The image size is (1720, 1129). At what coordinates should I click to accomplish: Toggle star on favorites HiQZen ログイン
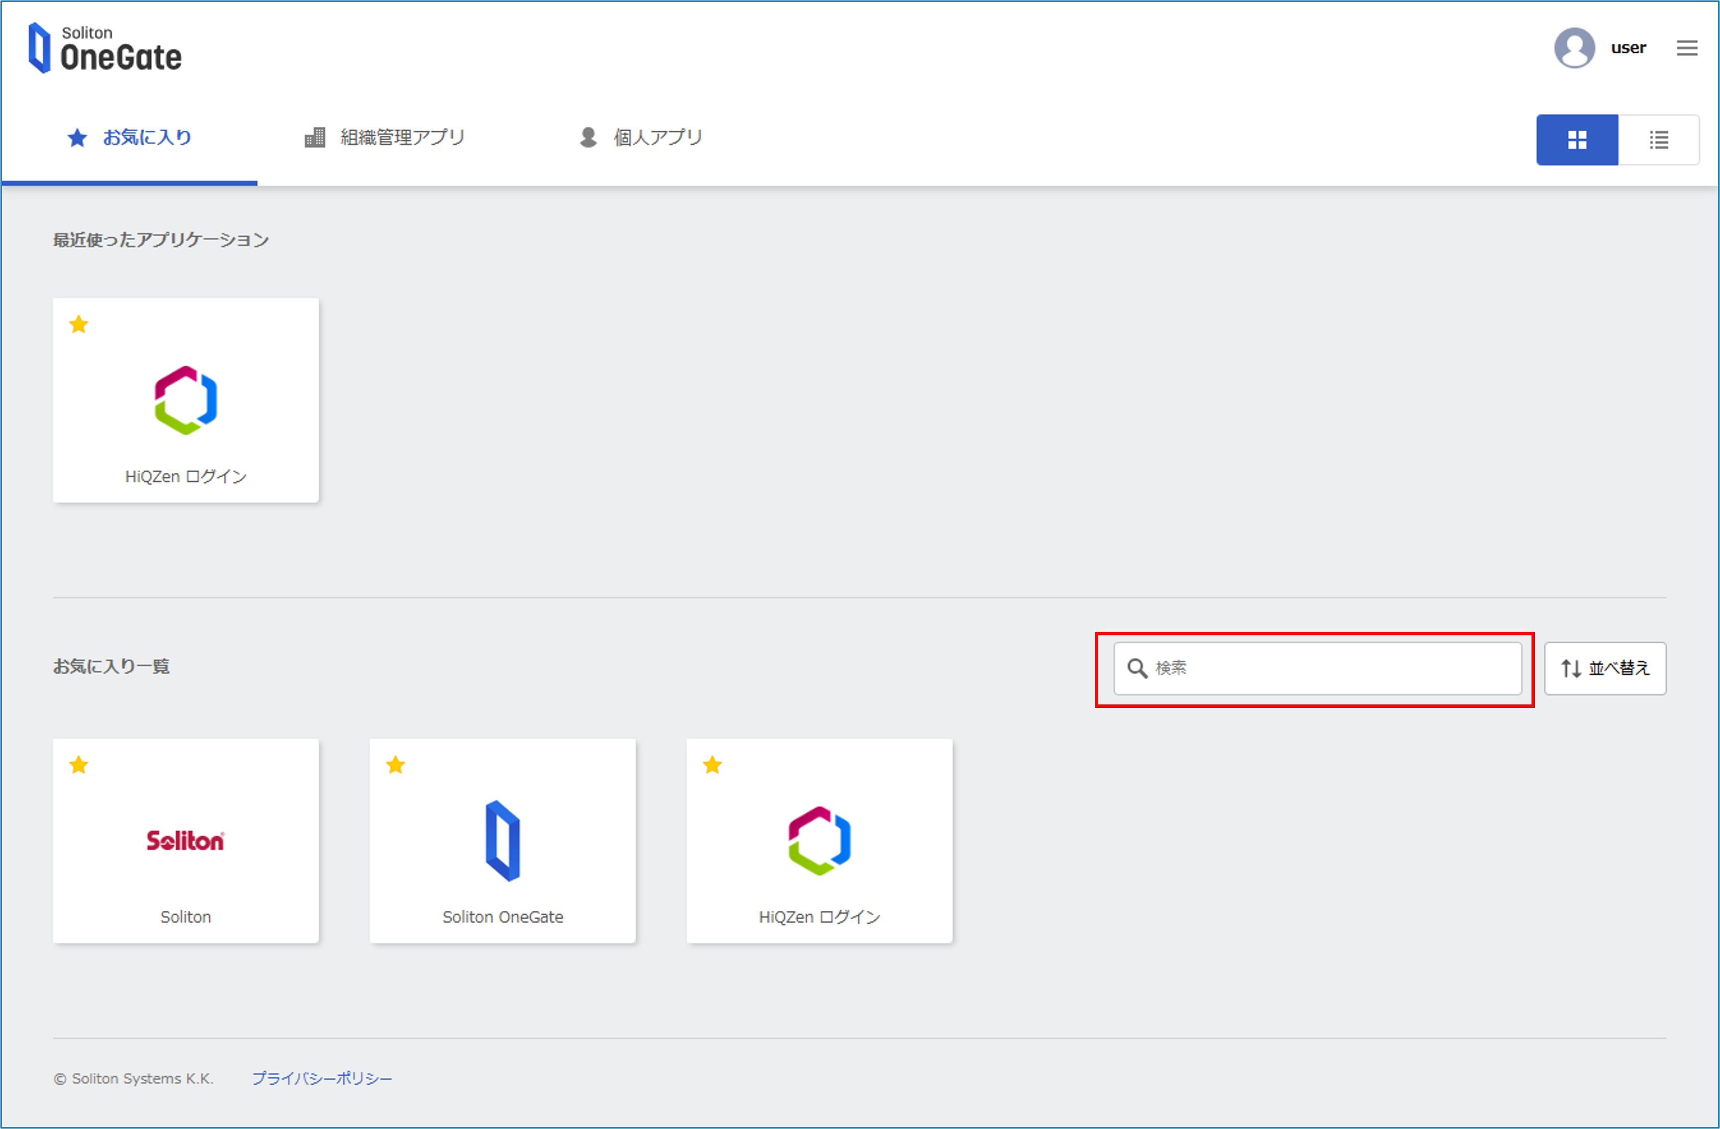pos(713,765)
